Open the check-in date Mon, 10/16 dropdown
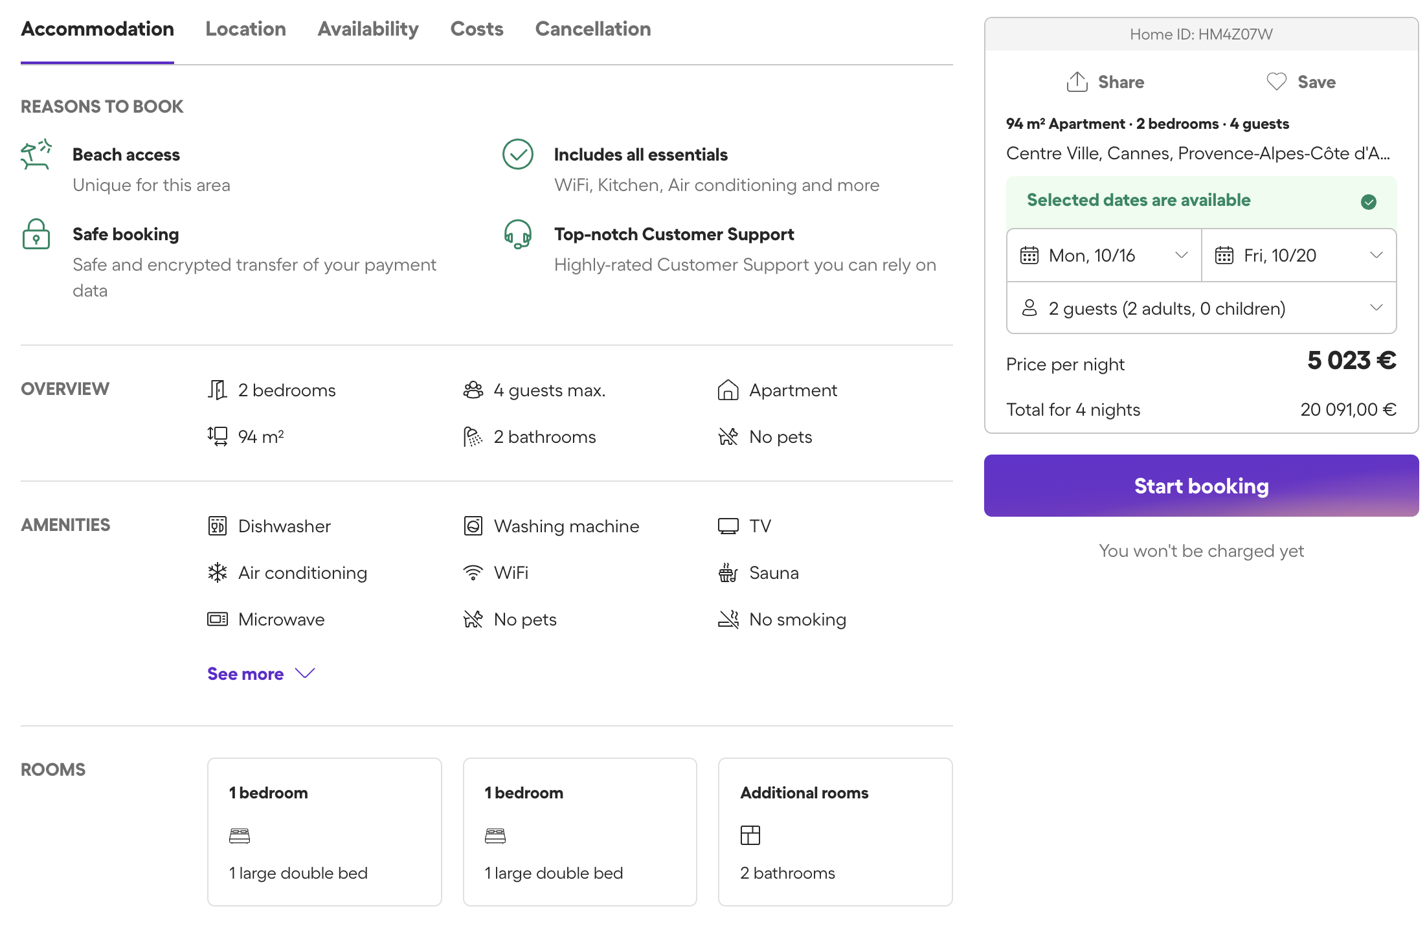Image resolution: width=1427 pixels, height=935 pixels. pos(1104,256)
